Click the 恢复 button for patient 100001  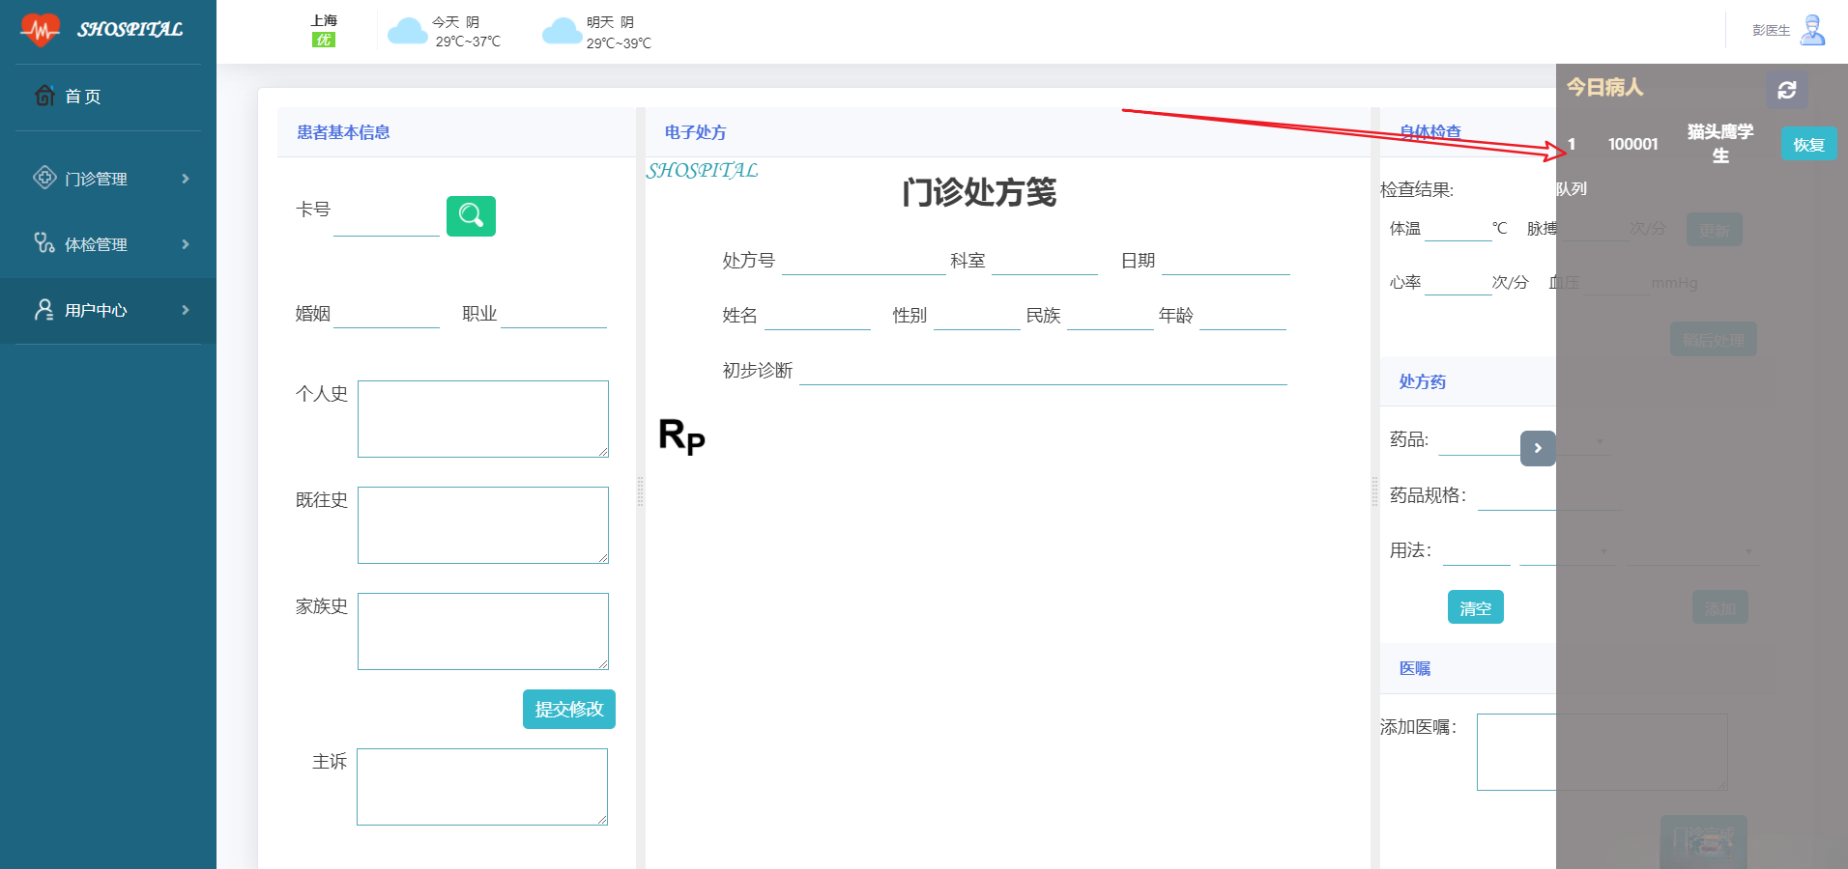point(1808,144)
